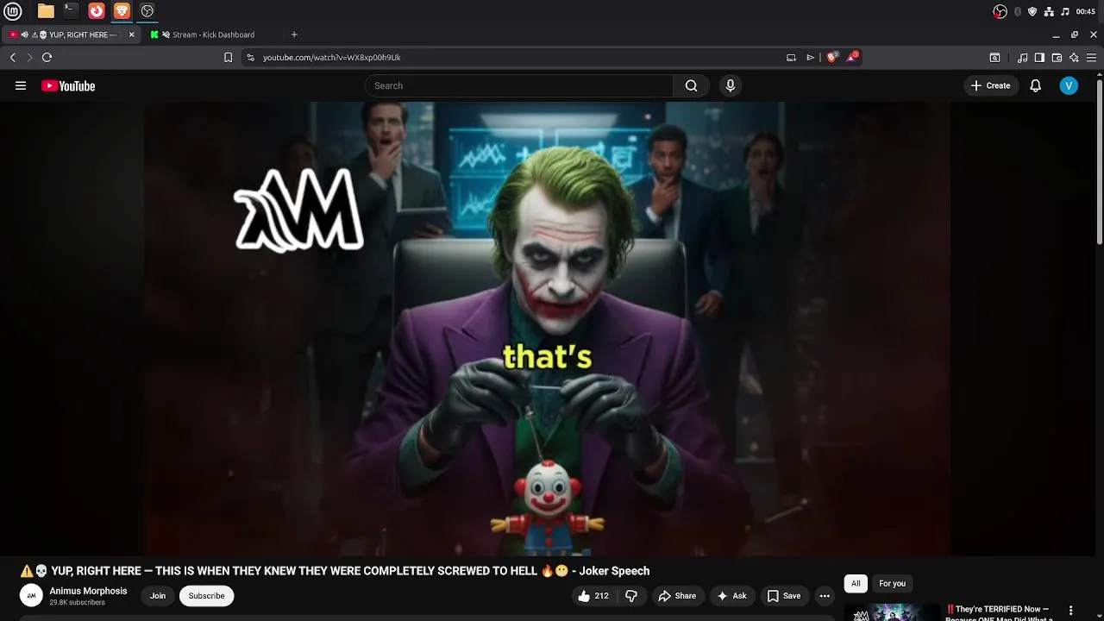Open the Bluetooth tray icon

[x=1018, y=11]
